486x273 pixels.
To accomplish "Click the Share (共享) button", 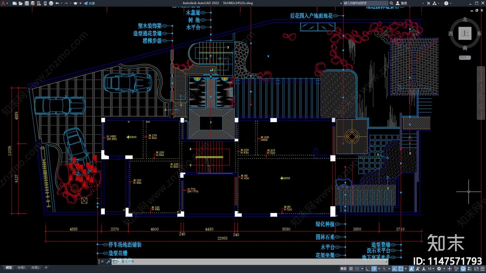I will tap(89, 3).
